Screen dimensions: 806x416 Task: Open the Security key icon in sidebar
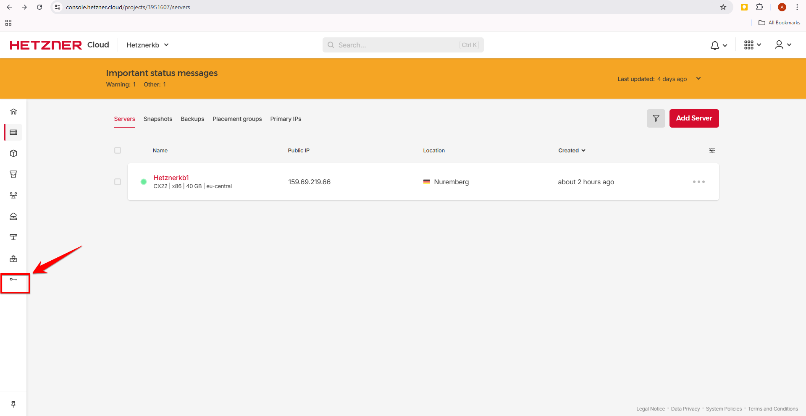tap(13, 280)
